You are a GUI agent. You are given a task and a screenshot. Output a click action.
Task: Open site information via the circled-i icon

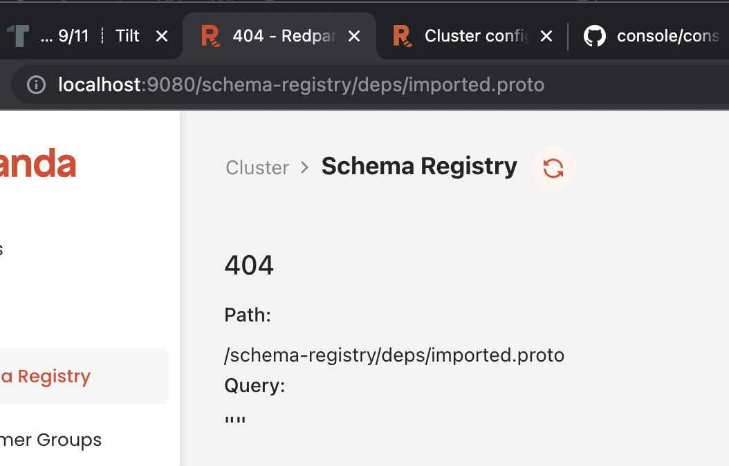click(35, 84)
